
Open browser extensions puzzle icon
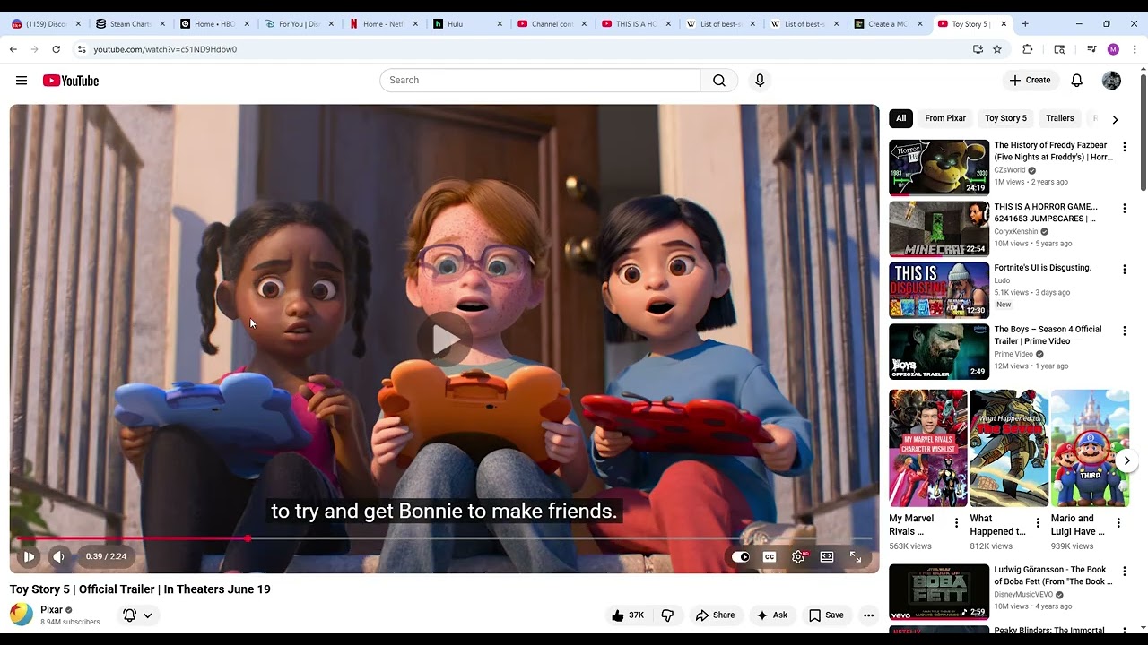pyautogui.click(x=1028, y=49)
